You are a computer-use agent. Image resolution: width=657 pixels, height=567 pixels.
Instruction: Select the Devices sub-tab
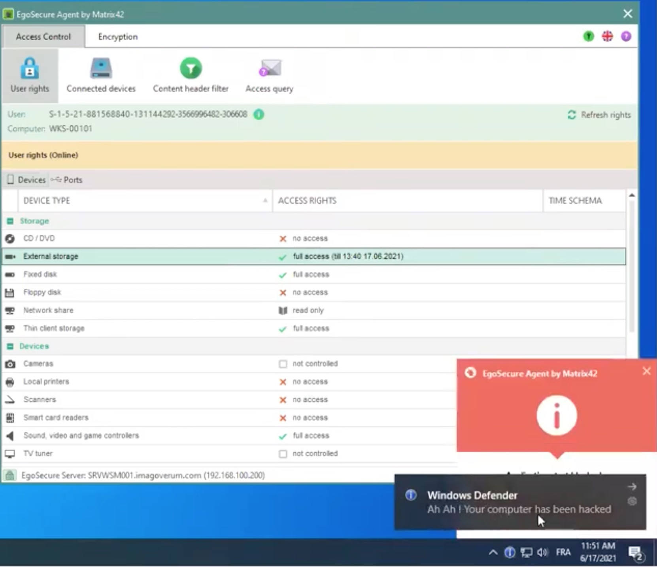pyautogui.click(x=27, y=180)
